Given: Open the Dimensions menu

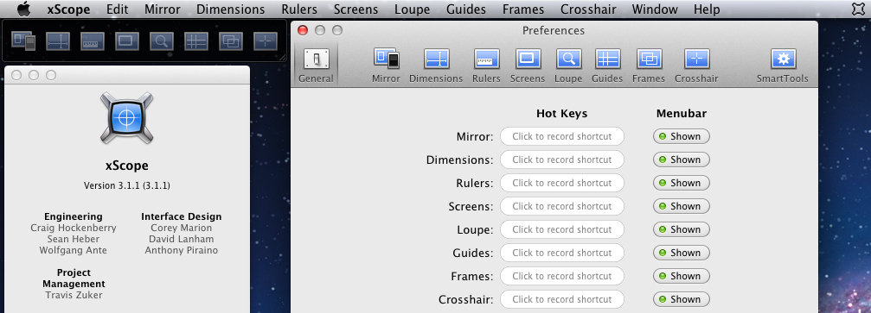Looking at the screenshot, I should pos(231,9).
